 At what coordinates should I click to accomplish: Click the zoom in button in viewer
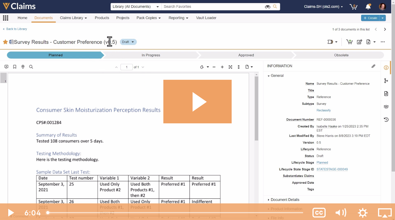click(222, 67)
